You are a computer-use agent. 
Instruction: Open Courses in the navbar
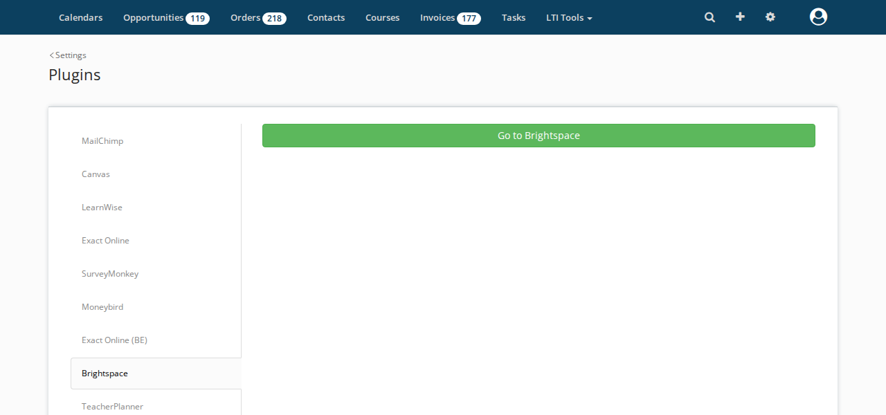pos(382,17)
